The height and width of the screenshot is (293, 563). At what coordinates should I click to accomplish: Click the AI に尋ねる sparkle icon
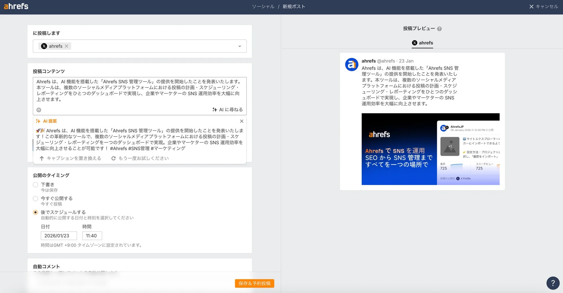215,109
